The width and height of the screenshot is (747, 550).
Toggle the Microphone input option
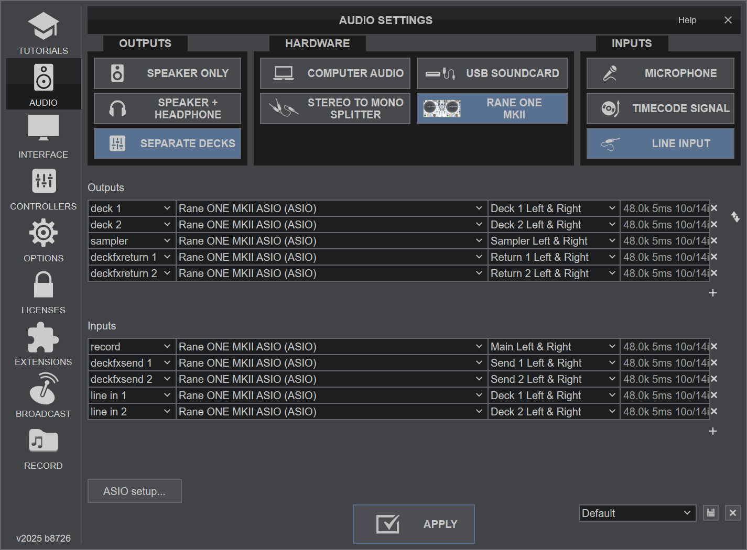pos(660,73)
